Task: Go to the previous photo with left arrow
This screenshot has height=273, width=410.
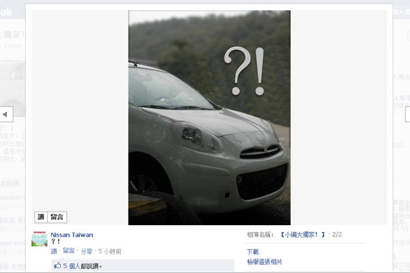Action: 6,115
